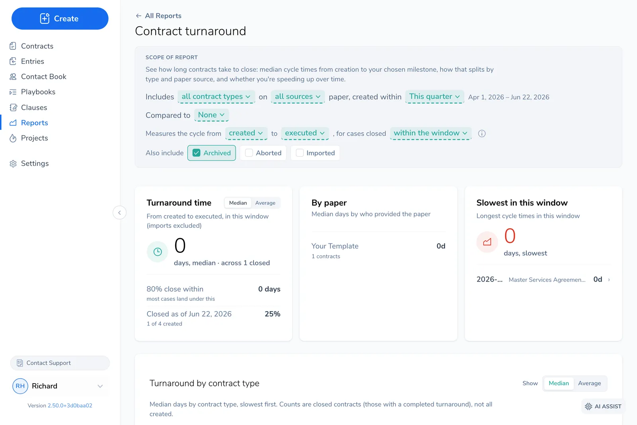The image size is (637, 425).
Task: Click the clock icon in Turnaround time
Action: pyautogui.click(x=158, y=252)
